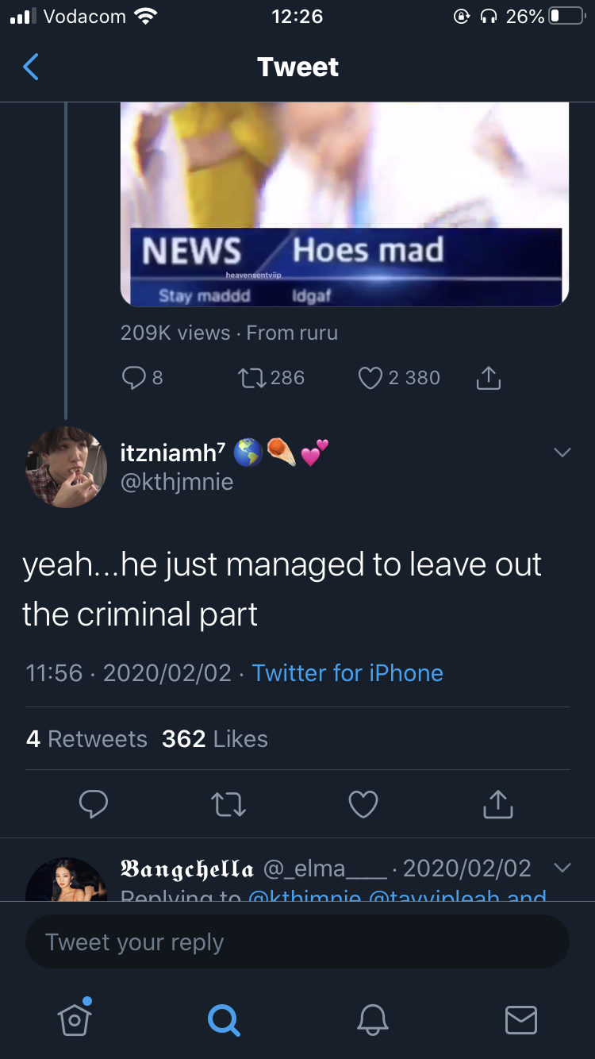Expand options chevron on Bangchella's reply
Image resolution: width=595 pixels, height=1059 pixels.
point(562,868)
